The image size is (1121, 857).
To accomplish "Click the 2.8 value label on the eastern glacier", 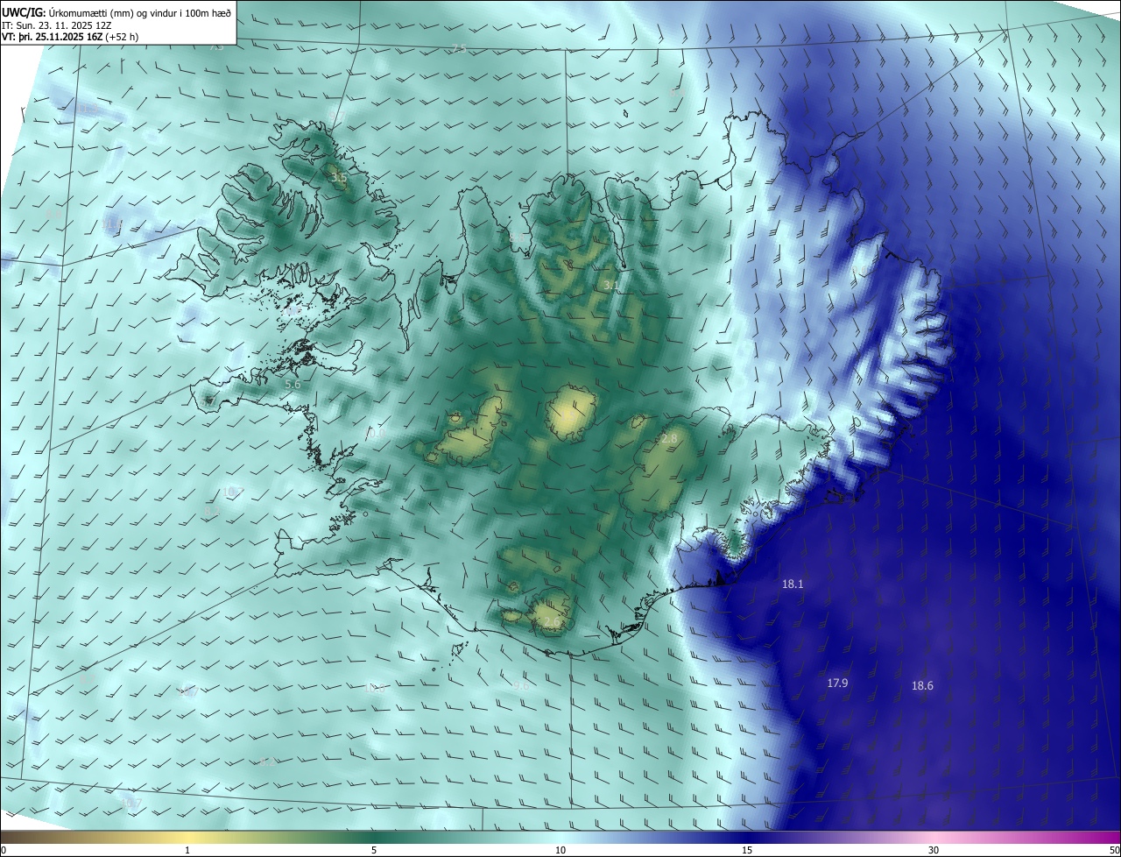I will click(x=670, y=438).
